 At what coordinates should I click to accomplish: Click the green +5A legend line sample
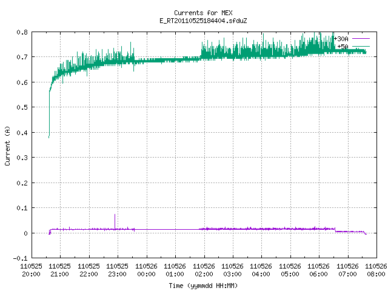(361, 46)
